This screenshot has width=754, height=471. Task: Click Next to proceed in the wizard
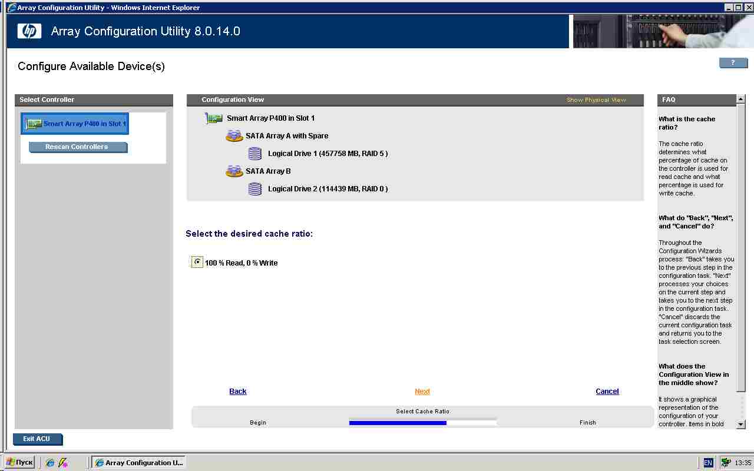pos(422,392)
